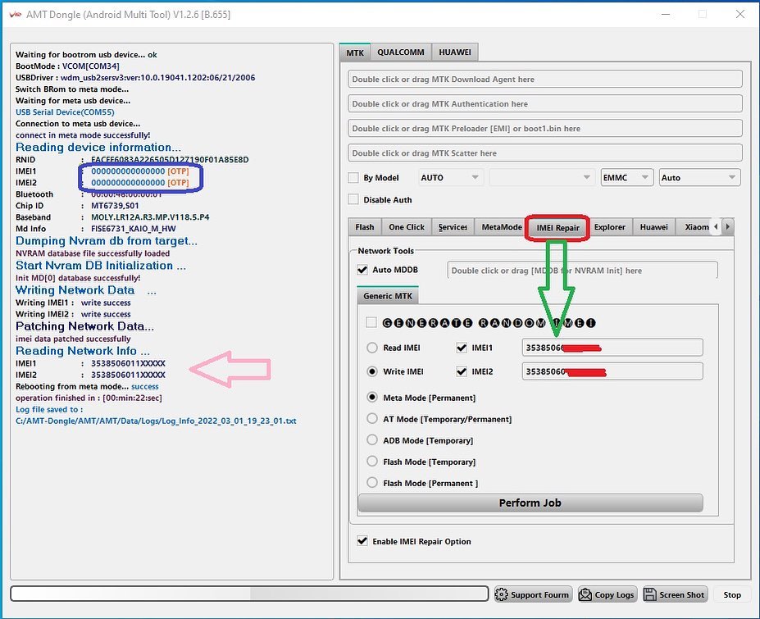Click the Stop button
This screenshot has height=619, width=760.
tap(732, 594)
